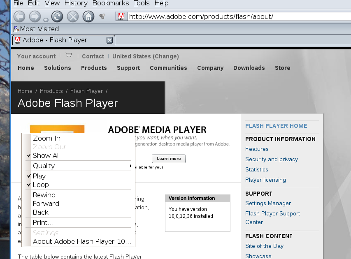
Task: Open the Player licensing link
Action: pyautogui.click(x=265, y=180)
